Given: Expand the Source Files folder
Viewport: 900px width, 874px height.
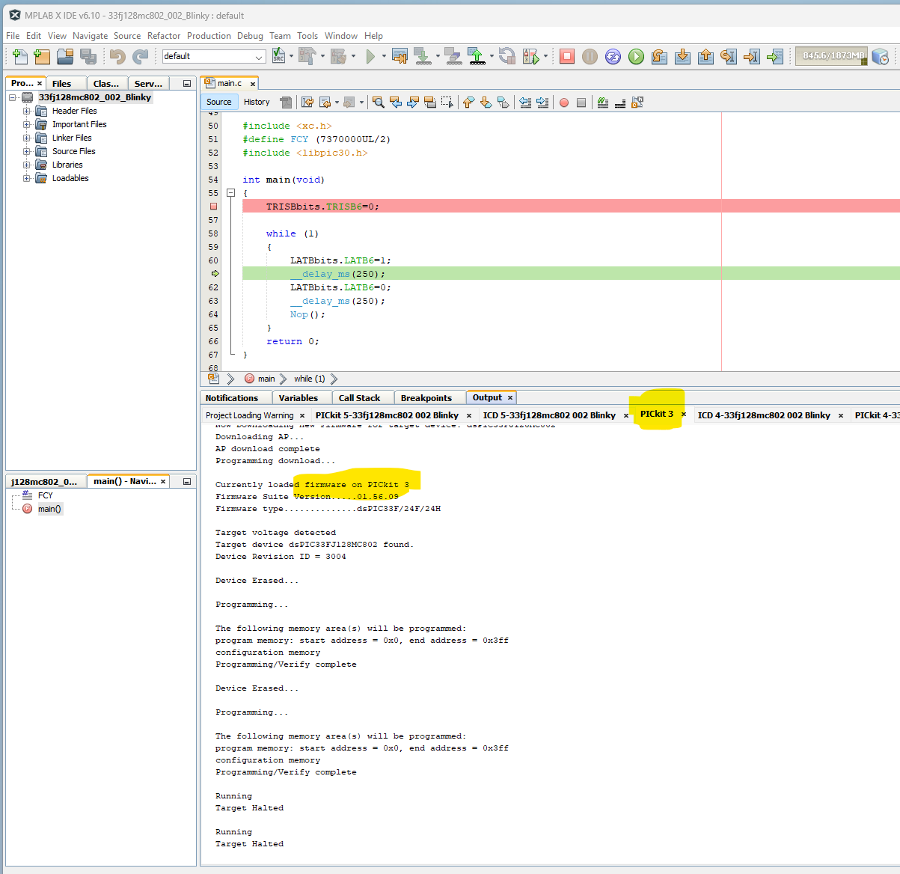Looking at the screenshot, I should 27,151.
